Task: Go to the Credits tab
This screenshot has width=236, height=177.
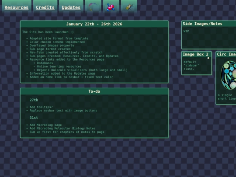Action: click(45, 7)
